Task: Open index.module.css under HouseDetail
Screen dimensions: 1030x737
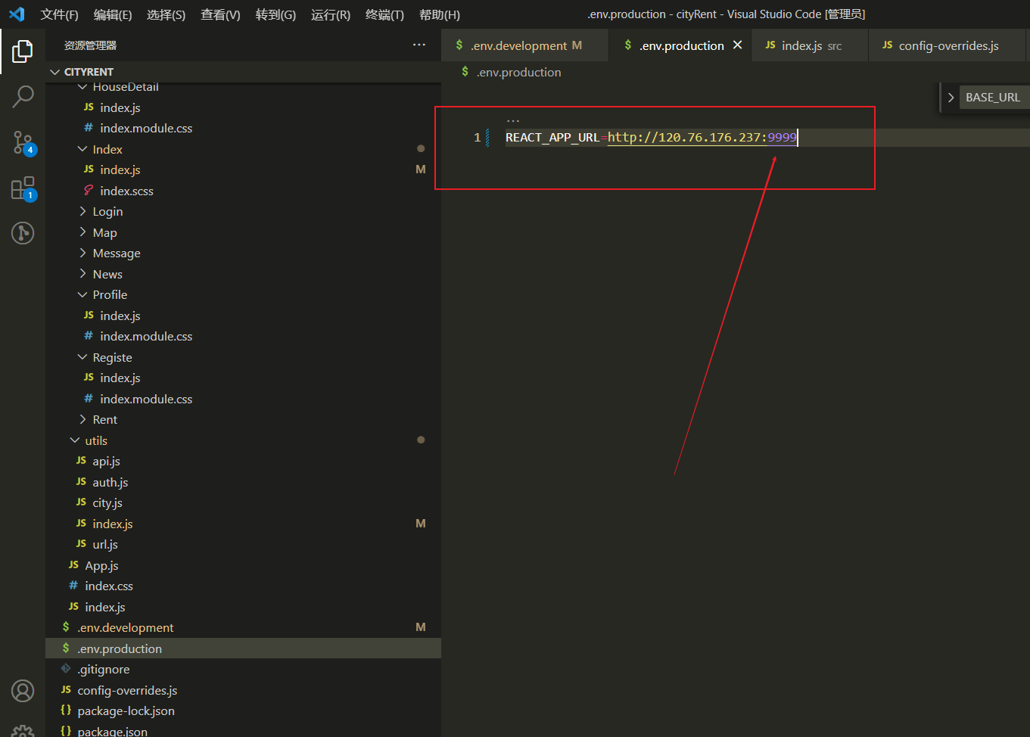Action: (243, 129)
